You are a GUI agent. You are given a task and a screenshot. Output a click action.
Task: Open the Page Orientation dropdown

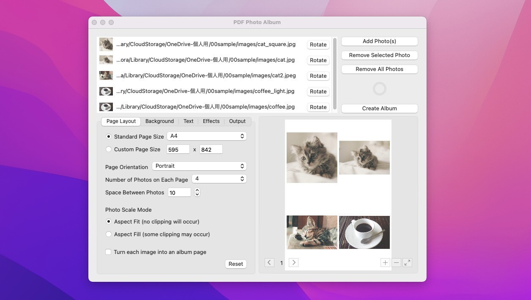[199, 166]
